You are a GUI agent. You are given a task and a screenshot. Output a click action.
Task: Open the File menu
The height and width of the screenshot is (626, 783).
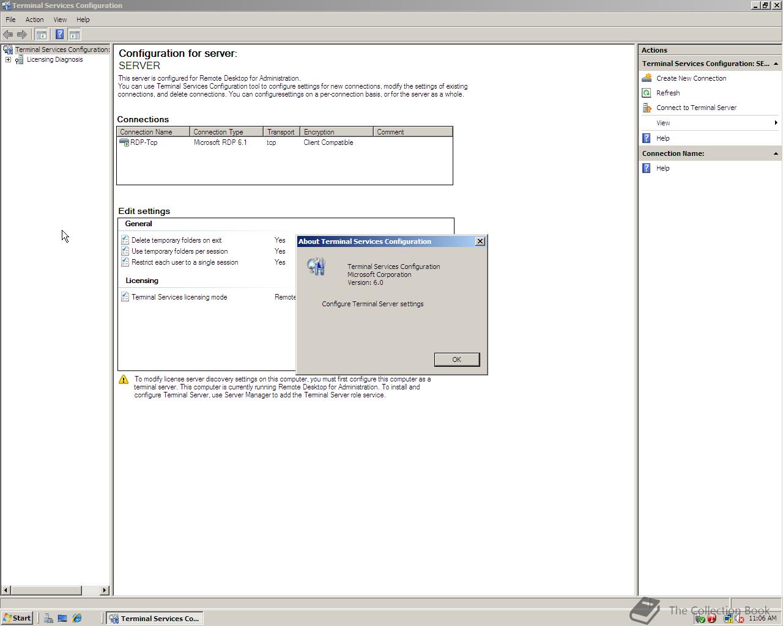[10, 20]
